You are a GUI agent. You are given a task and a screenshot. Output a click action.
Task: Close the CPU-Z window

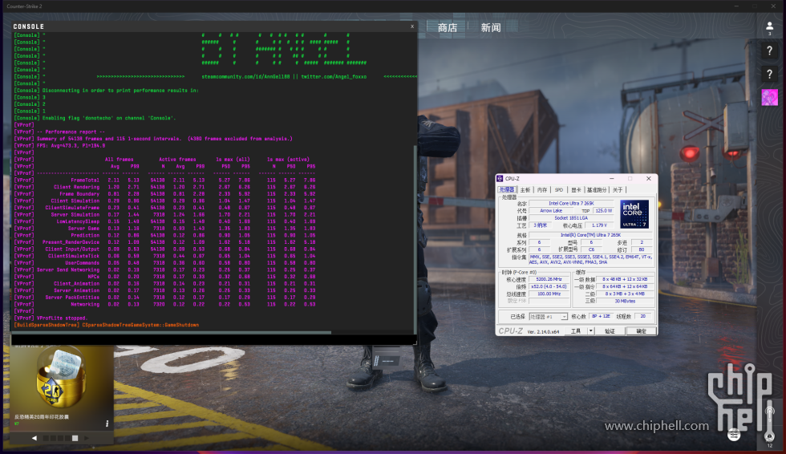point(649,178)
